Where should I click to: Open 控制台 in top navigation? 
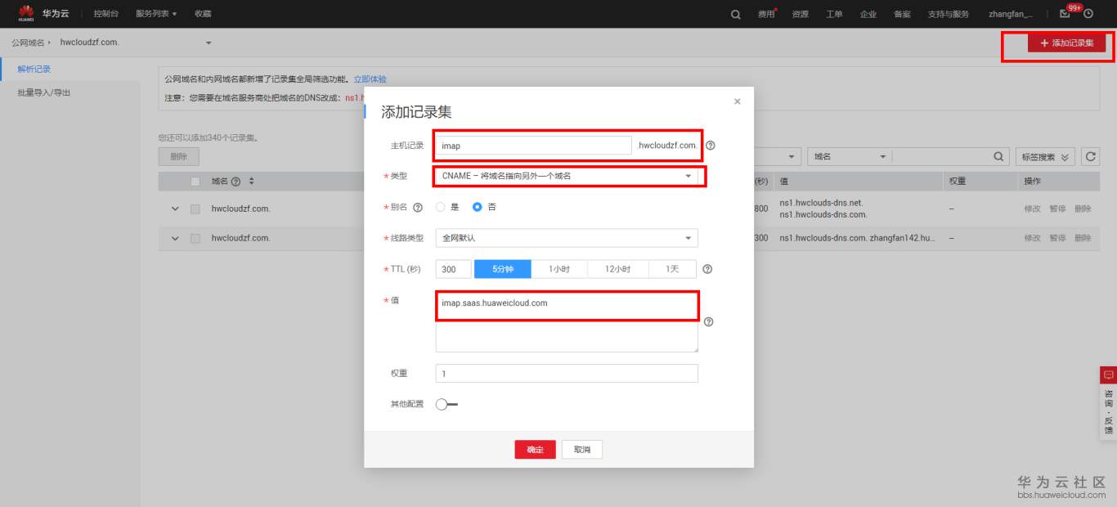pos(105,14)
